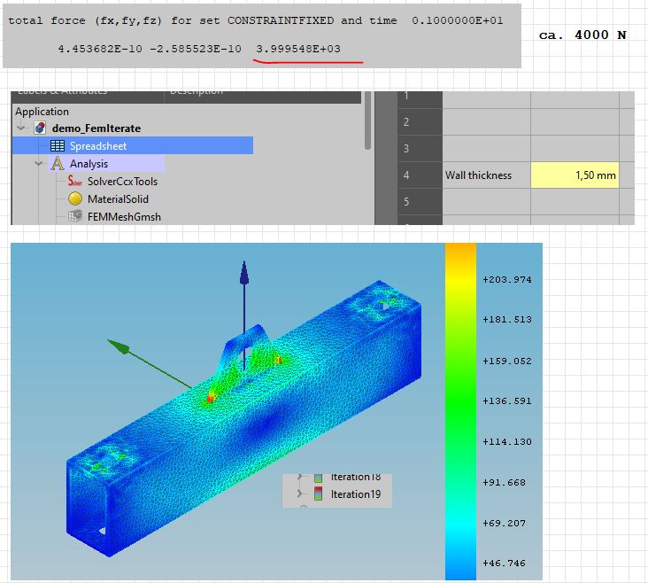Image resolution: width=648 pixels, height=583 pixels.
Task: Collapse the Analysis tree node
Action: click(x=39, y=164)
